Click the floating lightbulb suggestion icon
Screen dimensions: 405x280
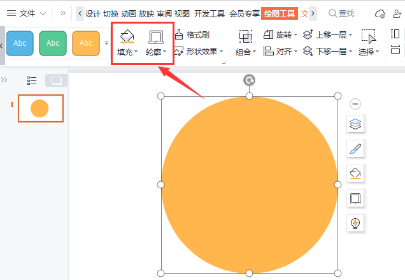coord(355,223)
